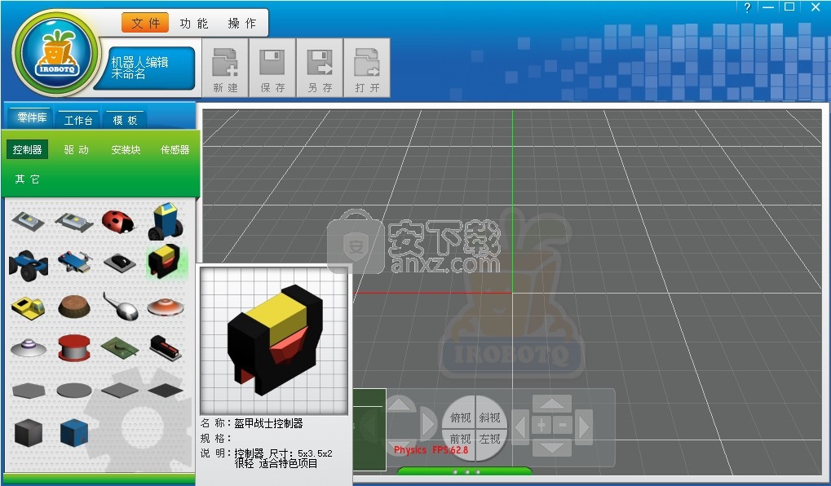This screenshot has width=831, height=486.
Task: Pick the blue two-wheeled robot with yellow top
Action: [166, 220]
